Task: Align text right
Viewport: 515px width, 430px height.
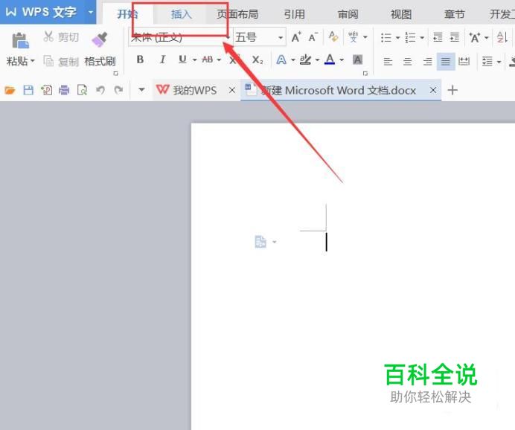Action: [x=427, y=61]
